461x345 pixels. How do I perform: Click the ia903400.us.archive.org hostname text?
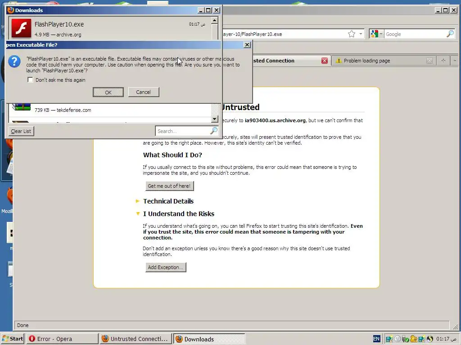coord(275,120)
